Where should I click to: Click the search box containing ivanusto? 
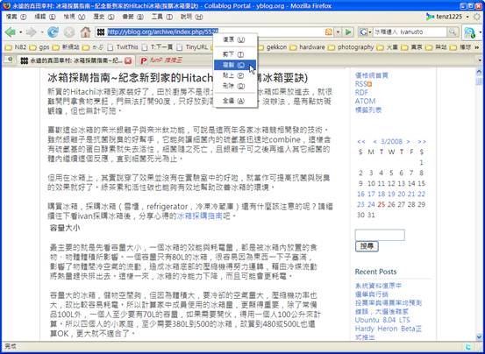tap(410, 32)
